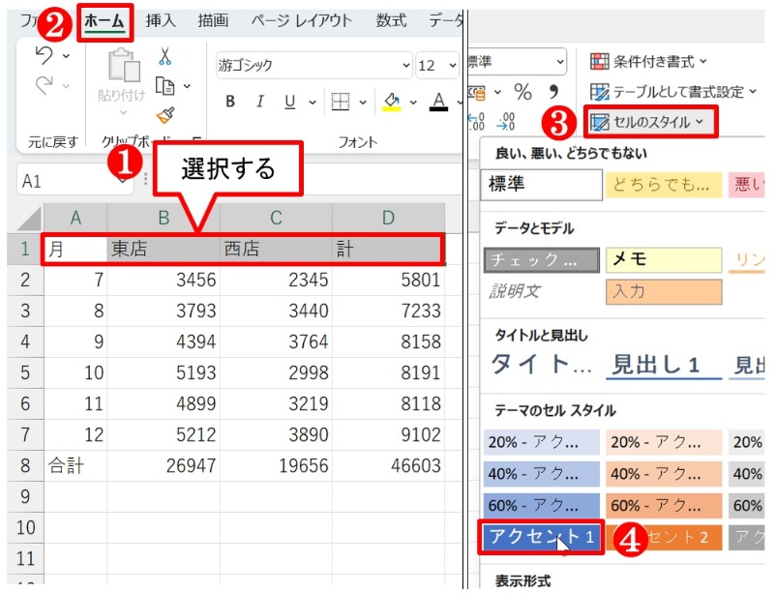
Task: Apply the 見出し 1 heading style
Action: click(664, 365)
